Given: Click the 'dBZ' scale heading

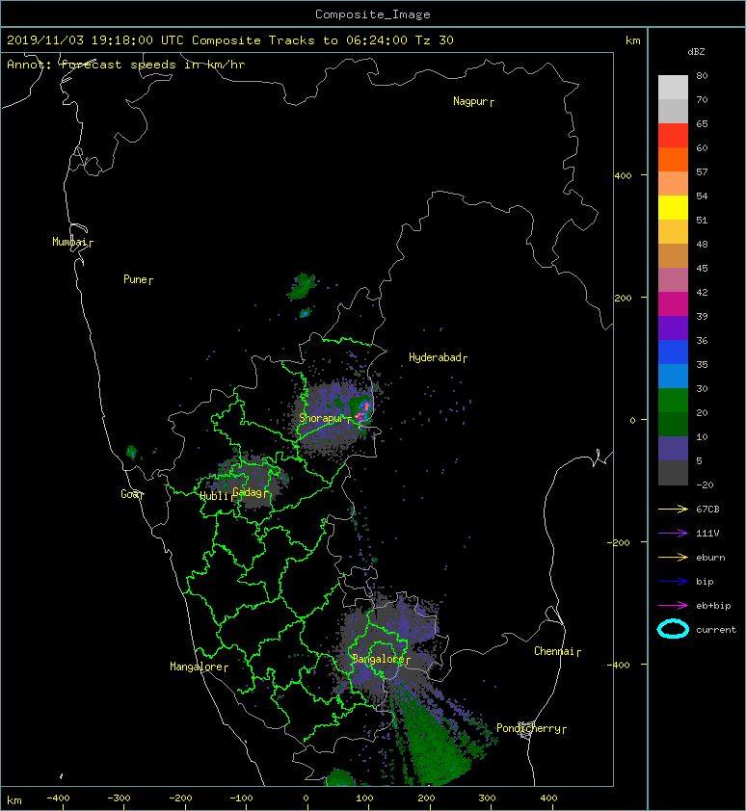Looking at the screenshot, I should click(x=696, y=52).
